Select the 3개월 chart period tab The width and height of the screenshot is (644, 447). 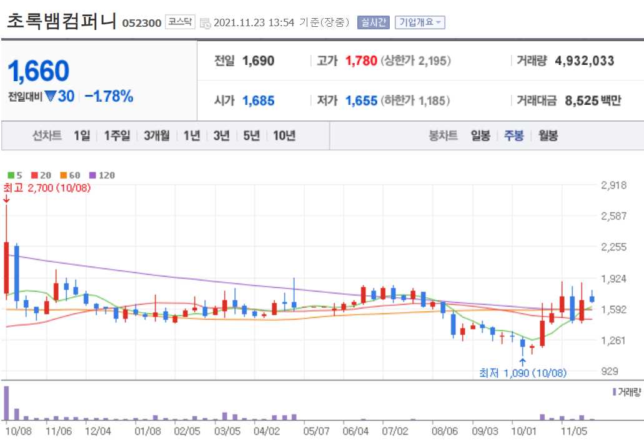point(155,135)
